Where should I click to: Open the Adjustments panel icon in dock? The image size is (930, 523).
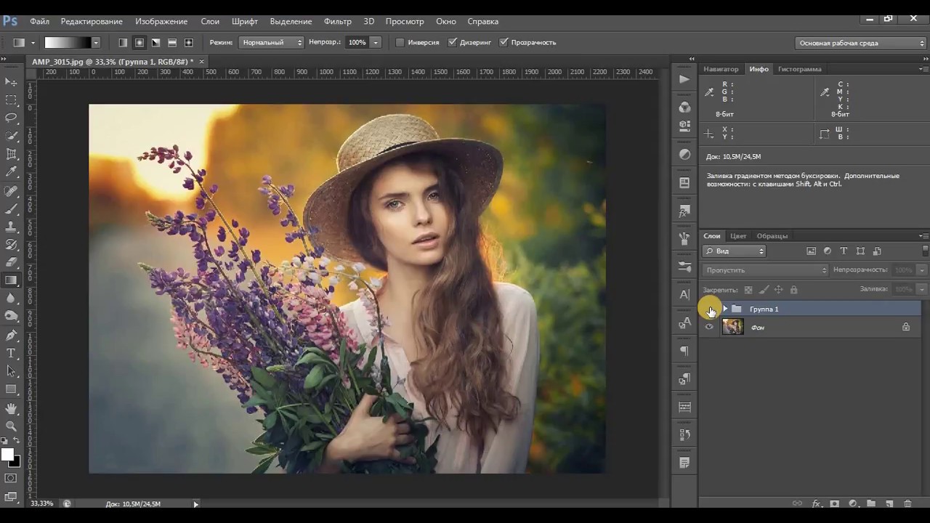(684, 154)
